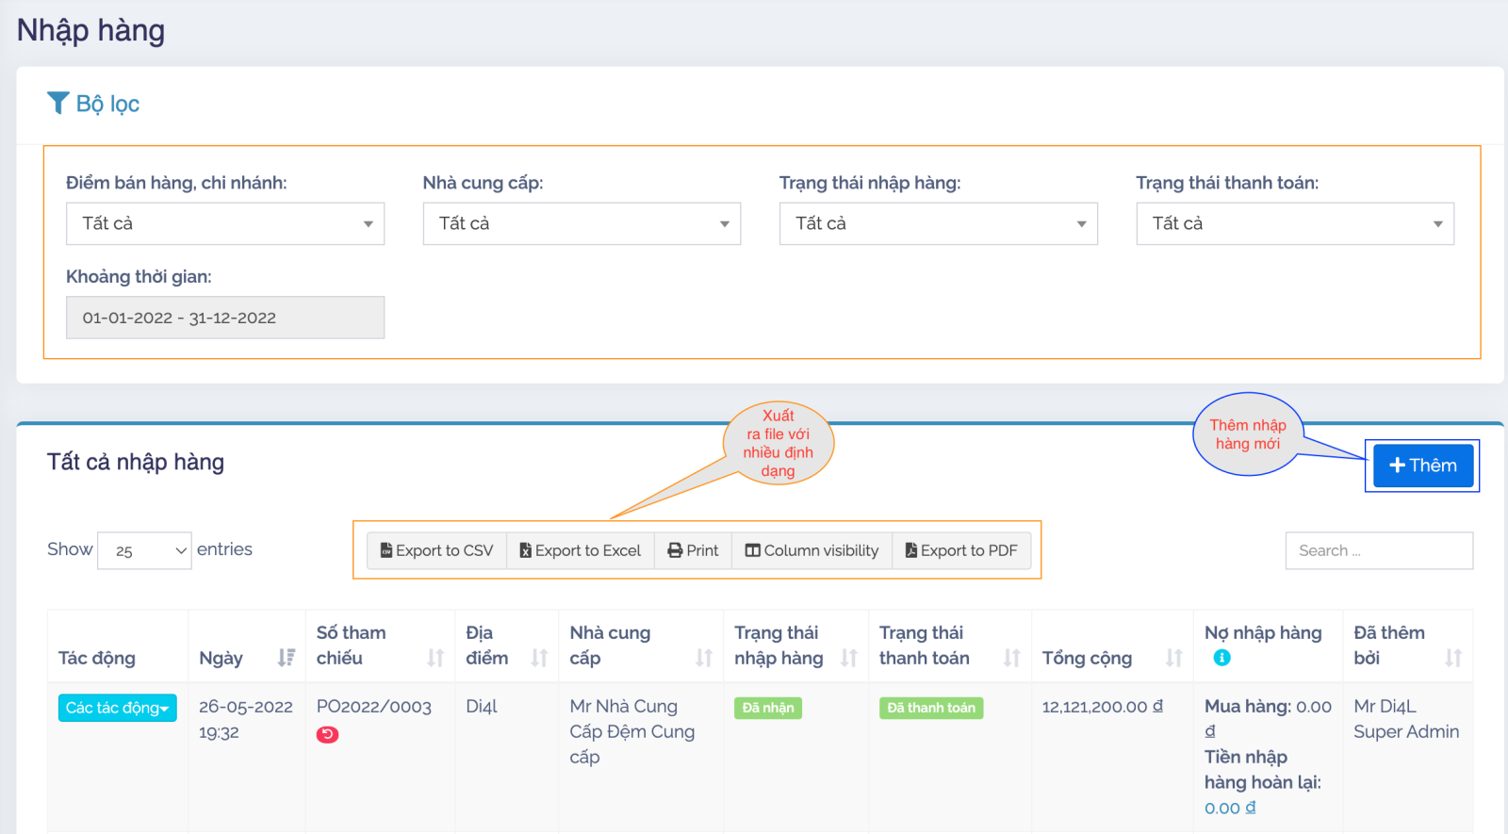This screenshot has height=834, width=1508.
Task: Sort by Ngày column sort icon
Action: [286, 658]
